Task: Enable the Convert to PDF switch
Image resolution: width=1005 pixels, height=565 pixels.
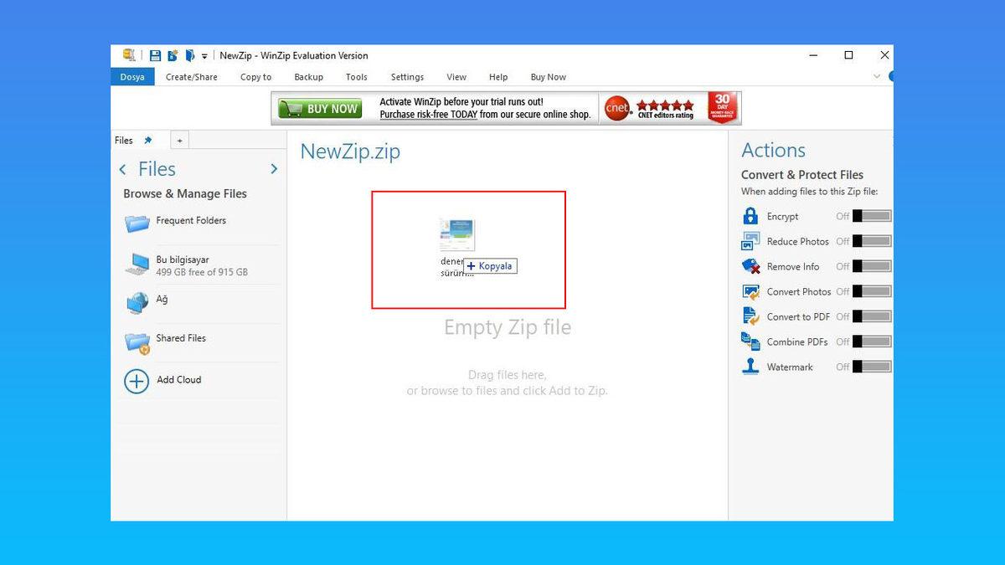Action: tap(871, 316)
